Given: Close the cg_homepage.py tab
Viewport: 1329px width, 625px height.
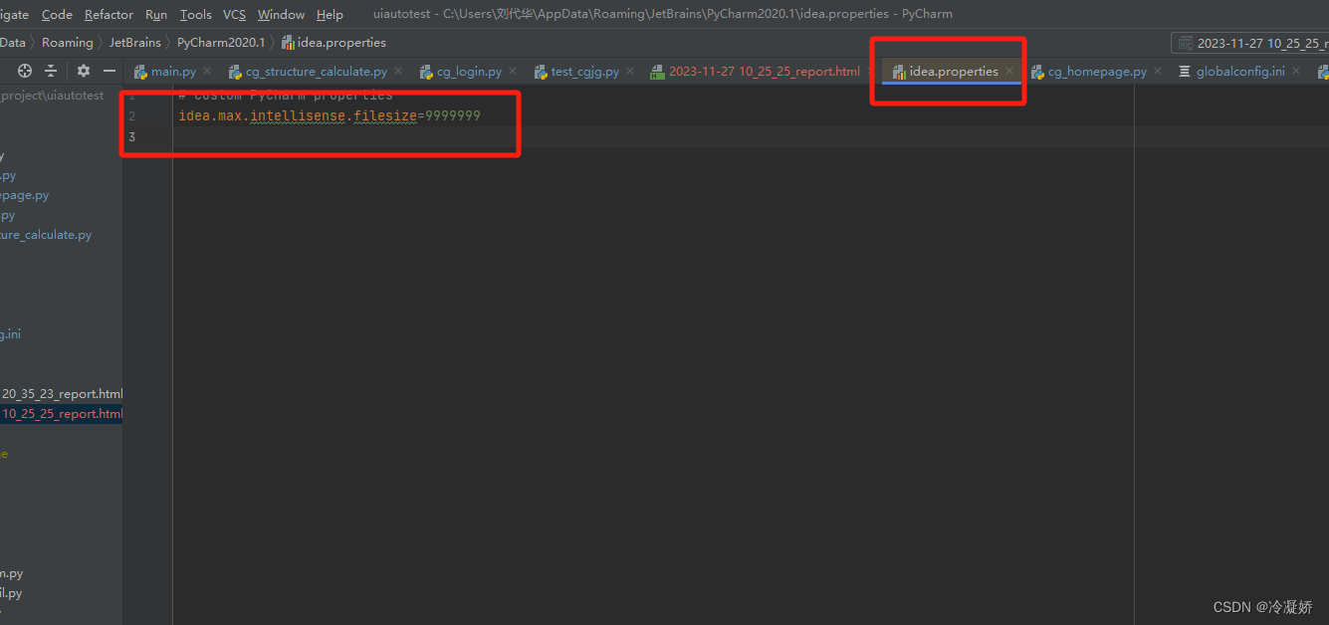Looking at the screenshot, I should (1157, 71).
